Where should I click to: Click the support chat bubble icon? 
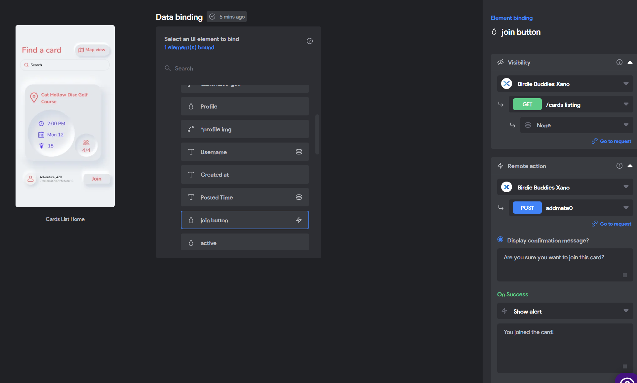click(627, 379)
